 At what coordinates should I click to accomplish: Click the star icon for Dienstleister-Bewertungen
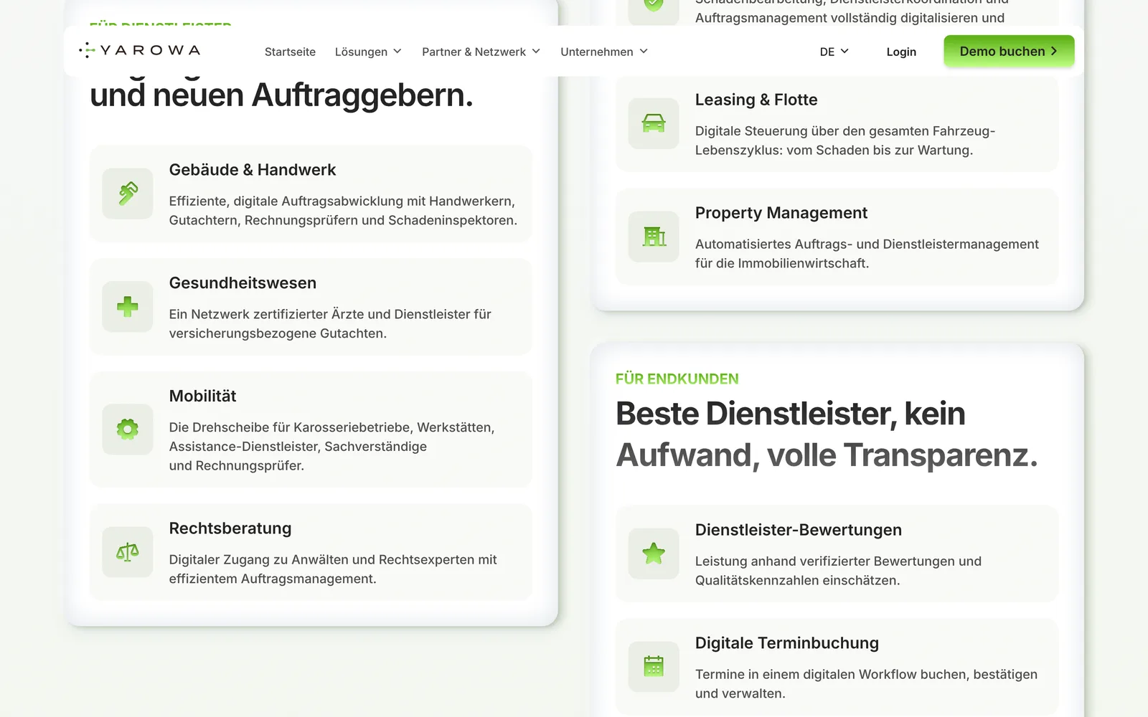(654, 554)
